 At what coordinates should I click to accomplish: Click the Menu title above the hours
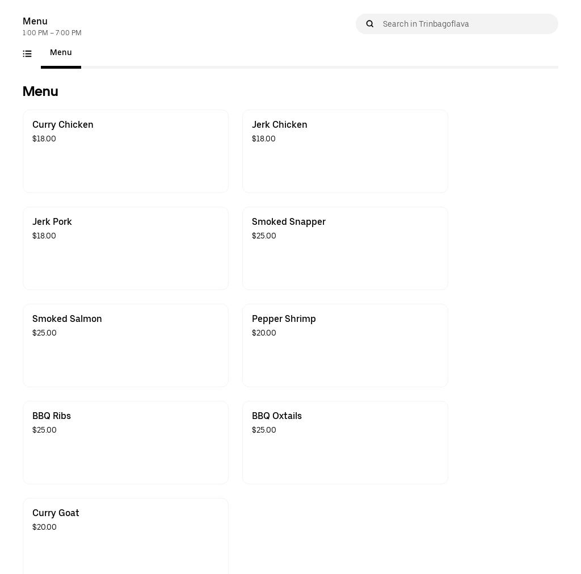click(35, 21)
